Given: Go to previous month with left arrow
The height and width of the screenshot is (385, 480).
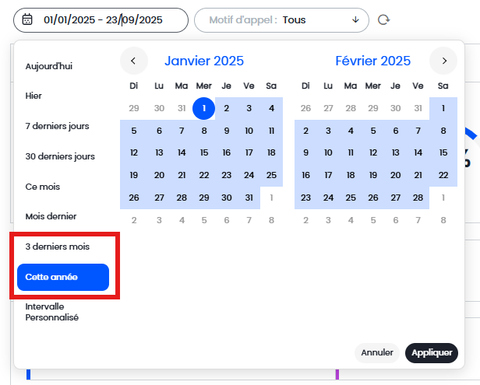Looking at the screenshot, I should (133, 61).
